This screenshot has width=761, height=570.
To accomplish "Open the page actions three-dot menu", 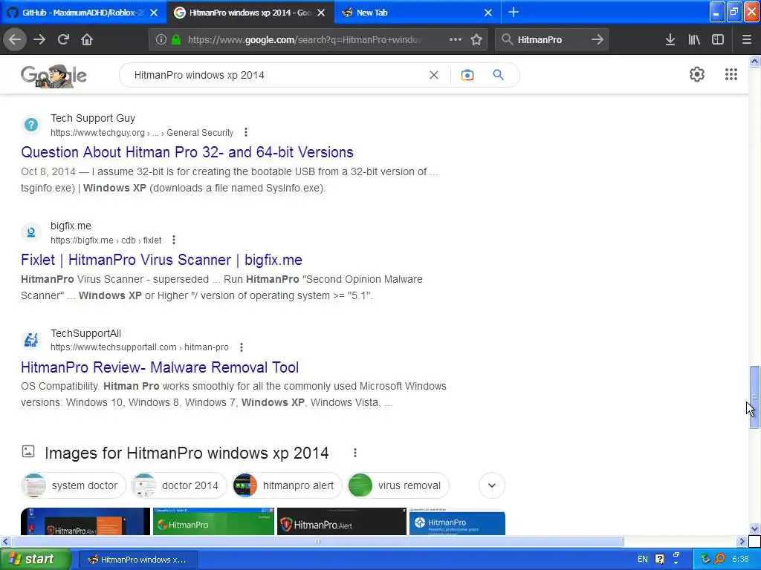I will (x=456, y=40).
